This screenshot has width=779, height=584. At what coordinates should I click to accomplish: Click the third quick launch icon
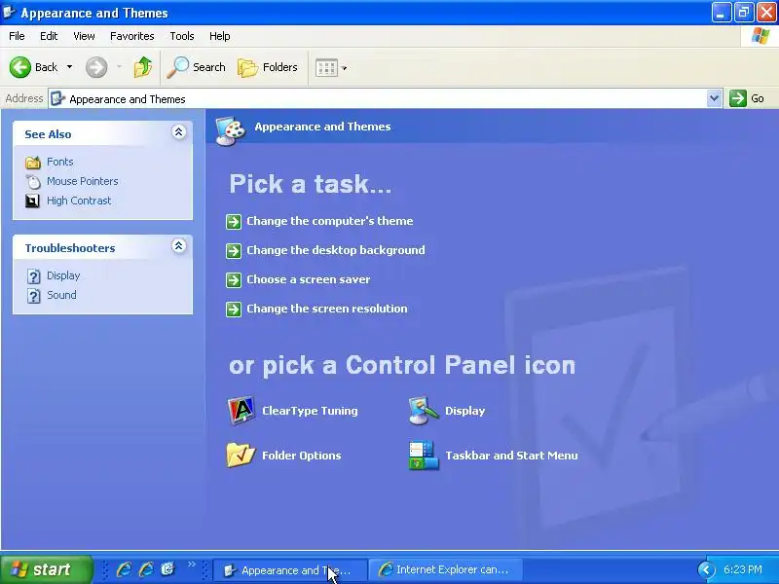point(167,568)
